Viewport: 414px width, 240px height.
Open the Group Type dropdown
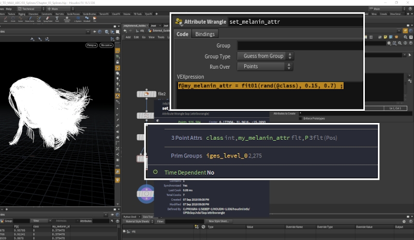click(265, 56)
